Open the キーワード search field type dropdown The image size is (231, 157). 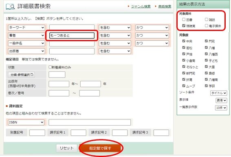click(26, 28)
